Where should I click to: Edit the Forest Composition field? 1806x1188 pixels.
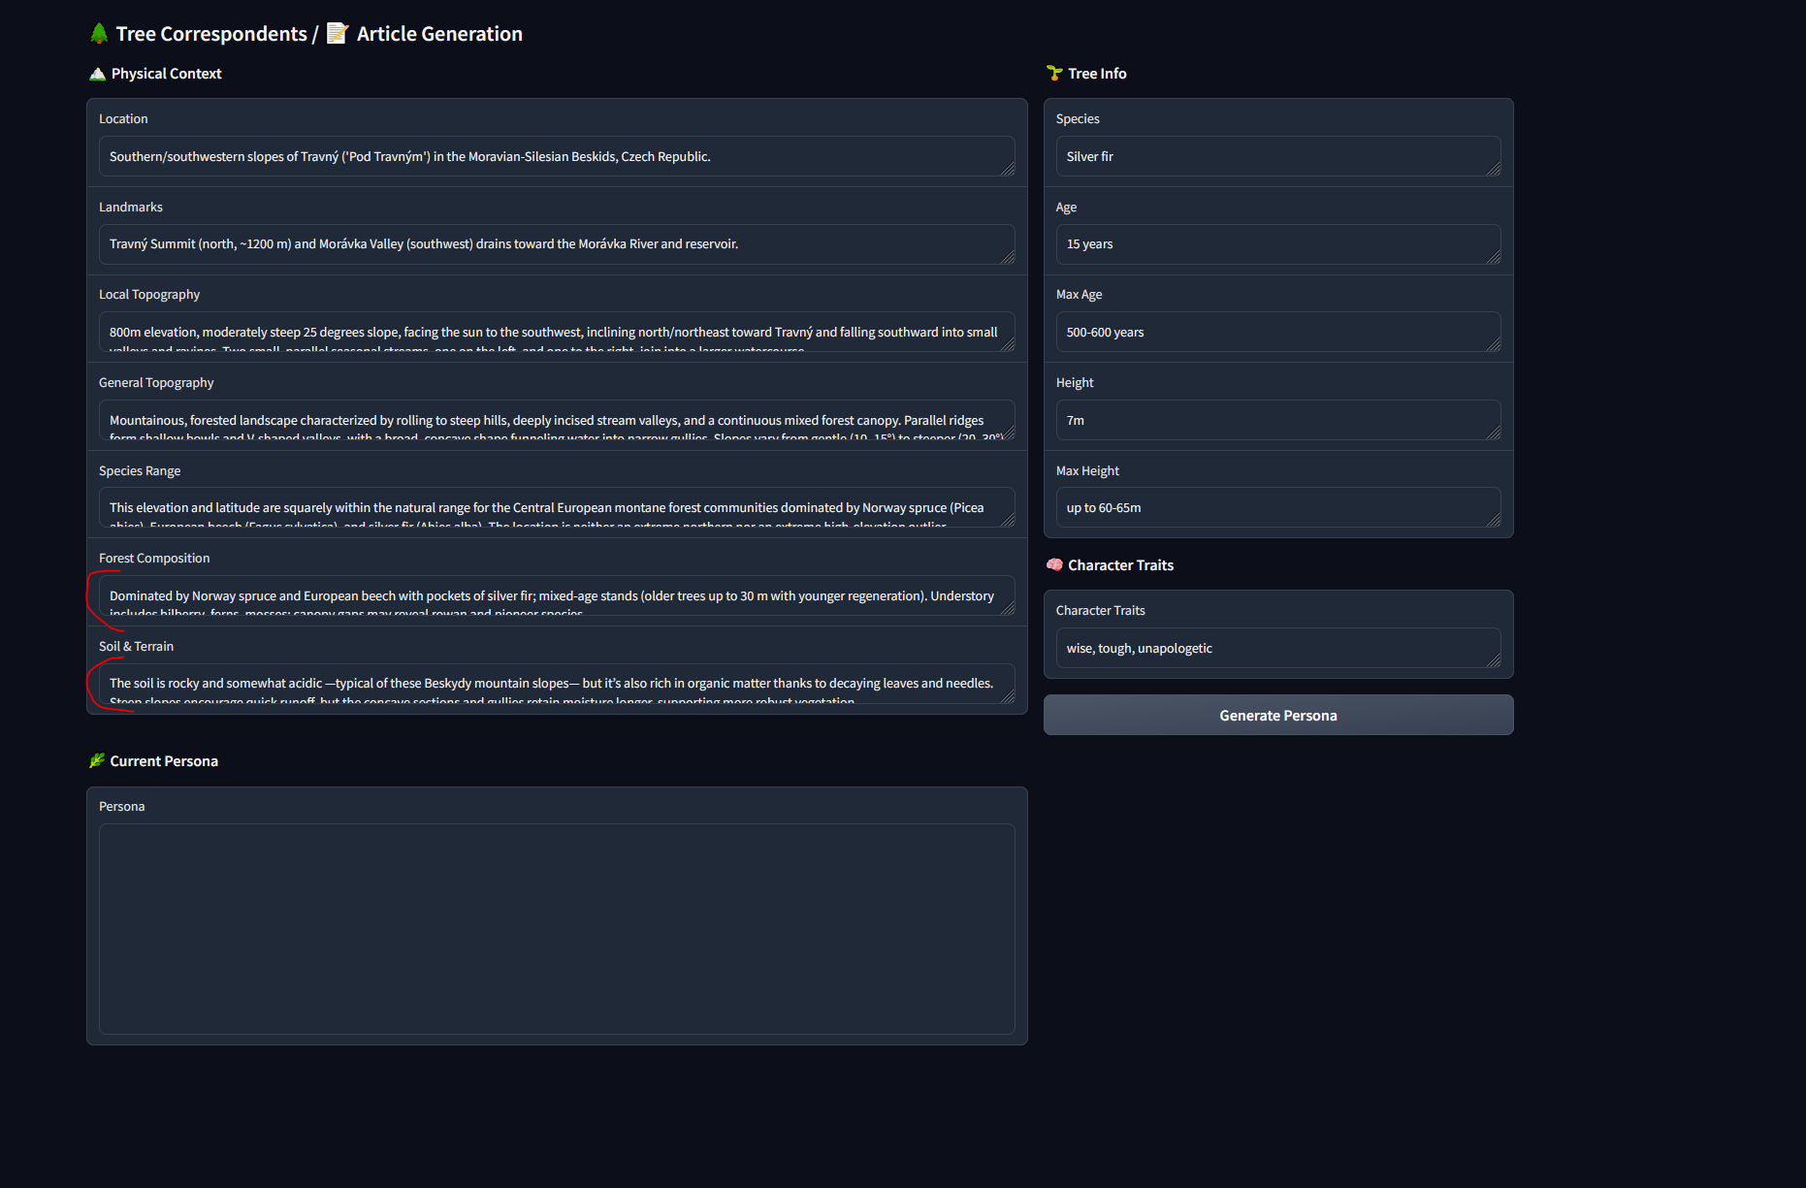553,595
